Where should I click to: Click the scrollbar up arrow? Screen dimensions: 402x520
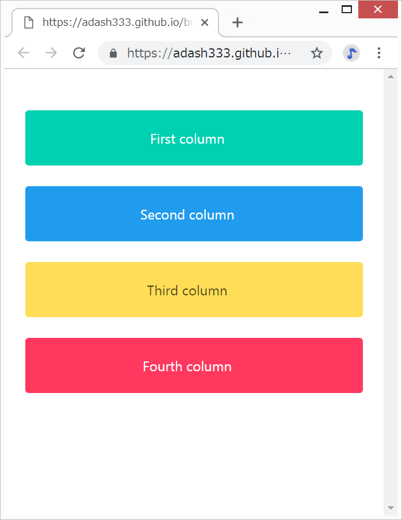coord(390,76)
